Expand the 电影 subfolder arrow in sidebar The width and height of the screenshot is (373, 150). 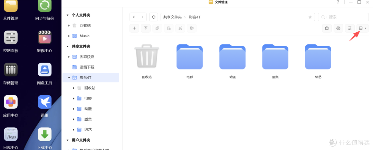pyautogui.click(x=74, y=99)
